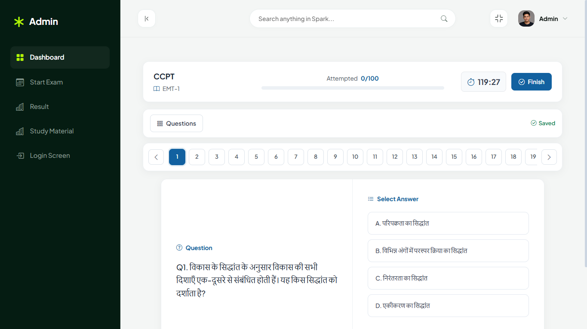Choose answer C. निरंतरता का सिद्धांत
587x329 pixels.
tap(448, 278)
